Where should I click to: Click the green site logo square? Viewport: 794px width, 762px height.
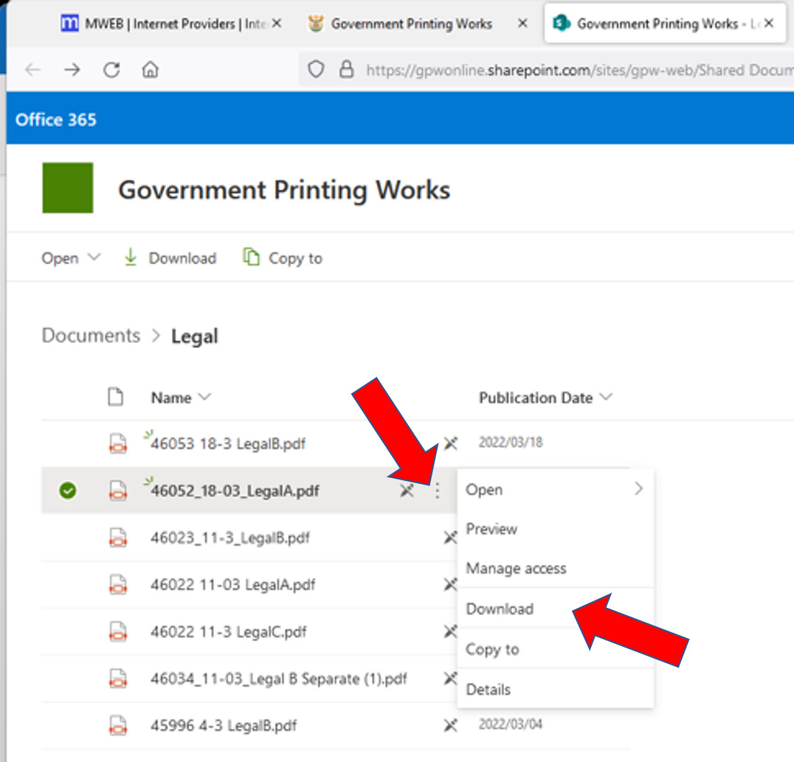[68, 188]
